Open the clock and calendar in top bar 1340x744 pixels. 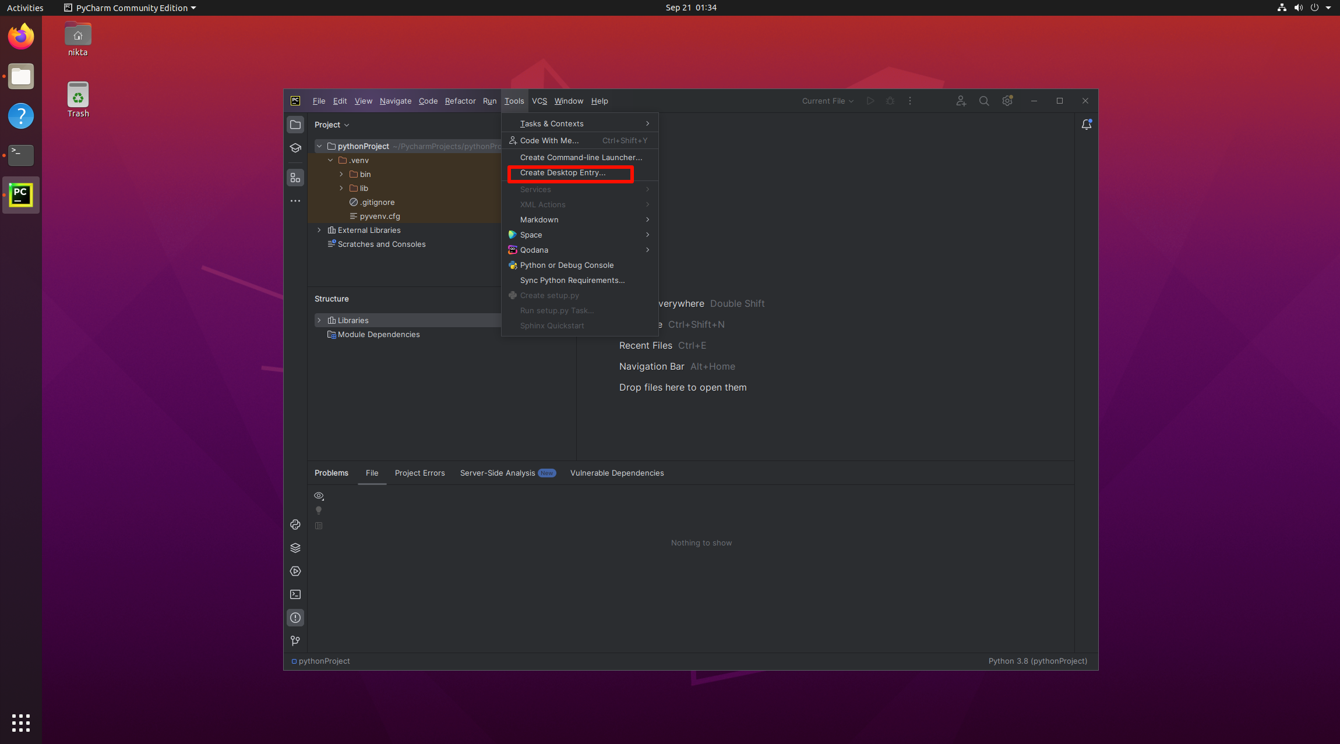click(x=691, y=8)
